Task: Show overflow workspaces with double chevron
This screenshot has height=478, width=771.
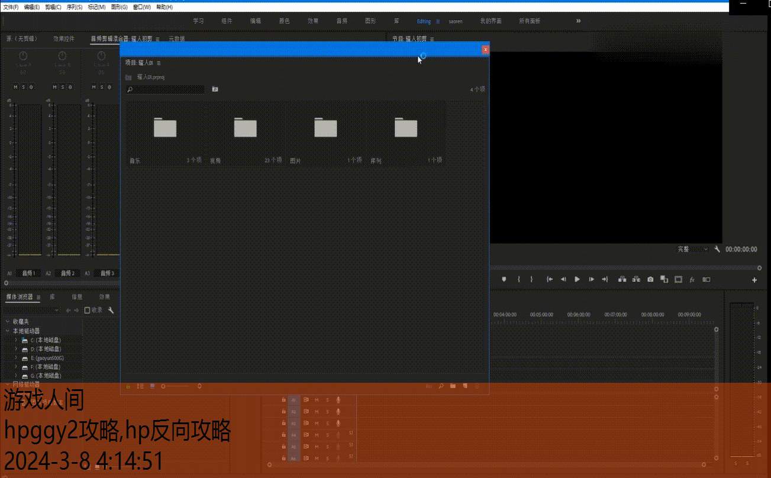Action: pos(578,21)
